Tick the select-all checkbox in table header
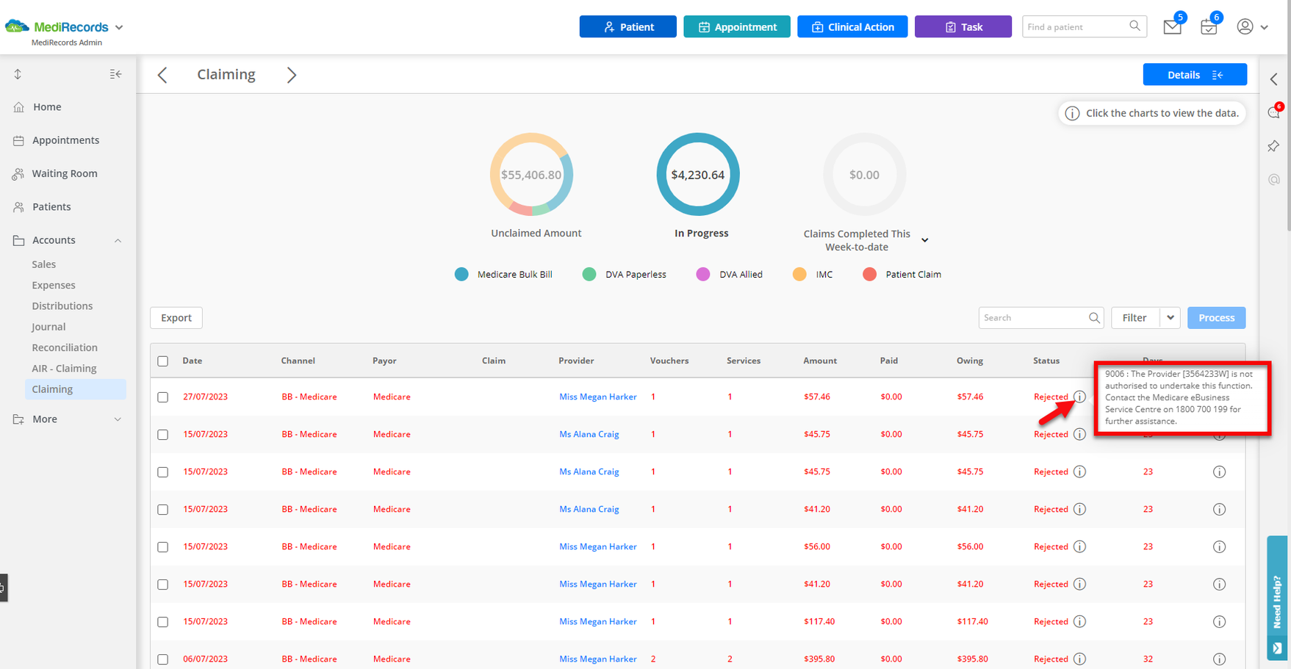The width and height of the screenshot is (1291, 669). [163, 361]
